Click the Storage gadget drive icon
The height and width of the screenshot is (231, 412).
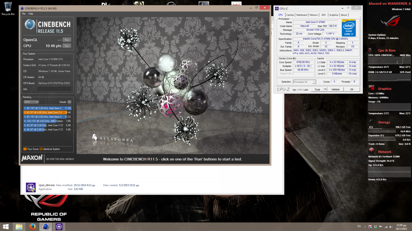[371, 122]
